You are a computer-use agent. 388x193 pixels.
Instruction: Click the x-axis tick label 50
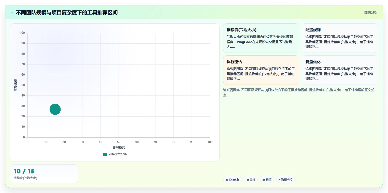click(x=119, y=142)
